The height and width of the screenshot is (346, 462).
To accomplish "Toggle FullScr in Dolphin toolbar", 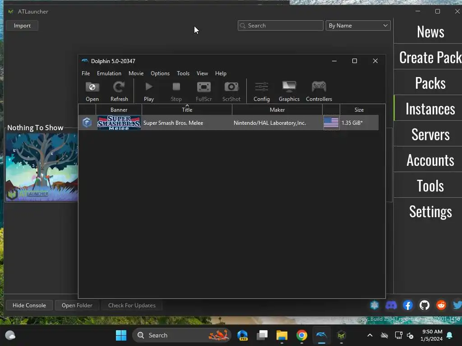I will point(203,91).
